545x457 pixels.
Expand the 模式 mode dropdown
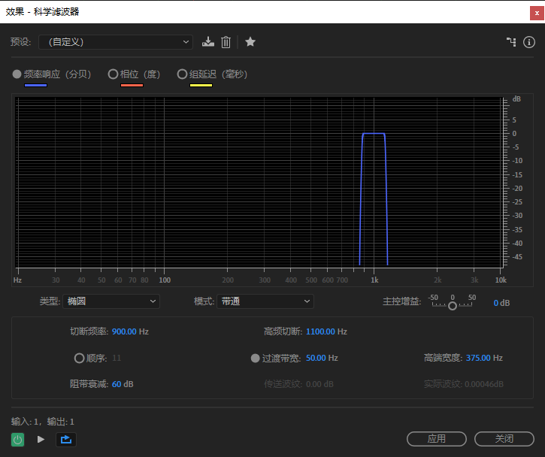coord(265,301)
